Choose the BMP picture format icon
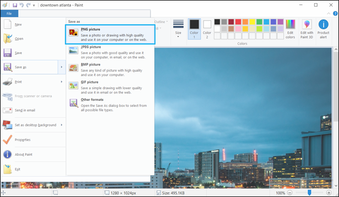The width and height of the screenshot is (339, 197). (73, 68)
